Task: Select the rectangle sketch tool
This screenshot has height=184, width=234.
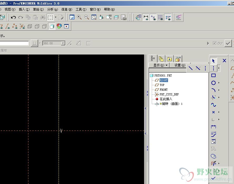Action: 213,75
